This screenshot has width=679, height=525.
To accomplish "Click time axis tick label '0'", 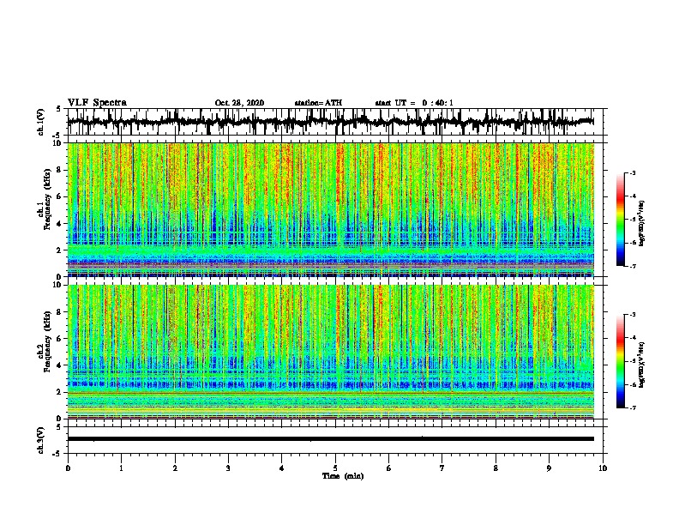I will click(x=68, y=468).
